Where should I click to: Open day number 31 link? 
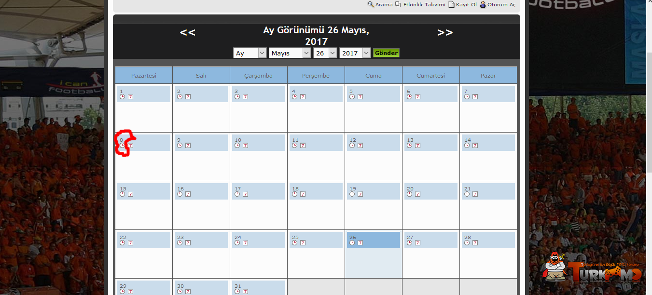click(238, 286)
